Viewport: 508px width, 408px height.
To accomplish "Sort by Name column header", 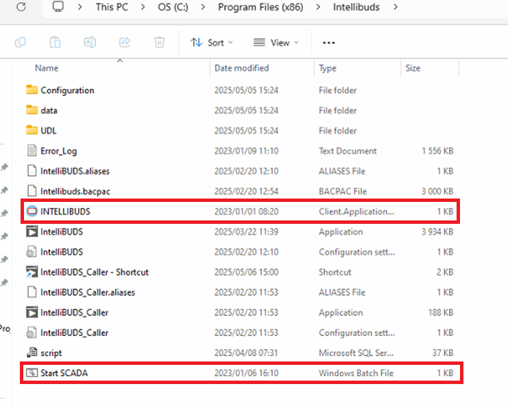I will click(x=47, y=68).
